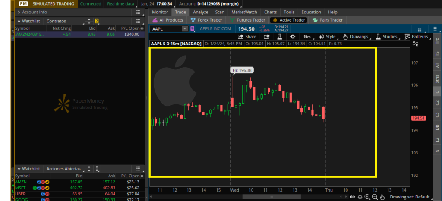Image resolution: width=442 pixels, height=201 pixels.
Task: Click the purple 9 symbol link icon
Action: pyautogui.click(x=192, y=29)
